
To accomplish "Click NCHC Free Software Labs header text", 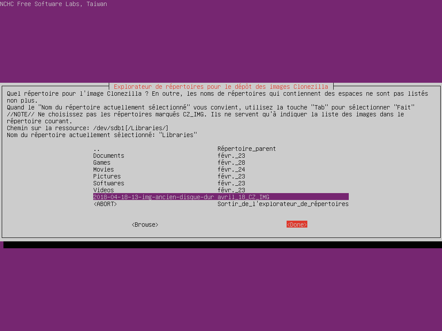I will point(54,4).
